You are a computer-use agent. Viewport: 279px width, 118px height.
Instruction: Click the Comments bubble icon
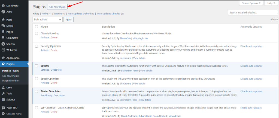pos(3,38)
